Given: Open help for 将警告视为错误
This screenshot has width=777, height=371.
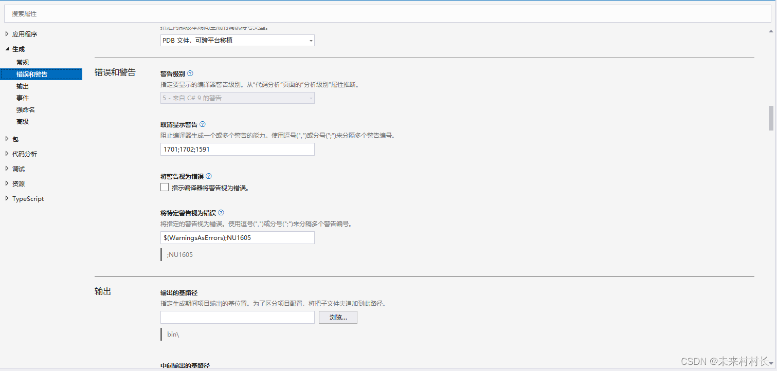Looking at the screenshot, I should 208,176.
